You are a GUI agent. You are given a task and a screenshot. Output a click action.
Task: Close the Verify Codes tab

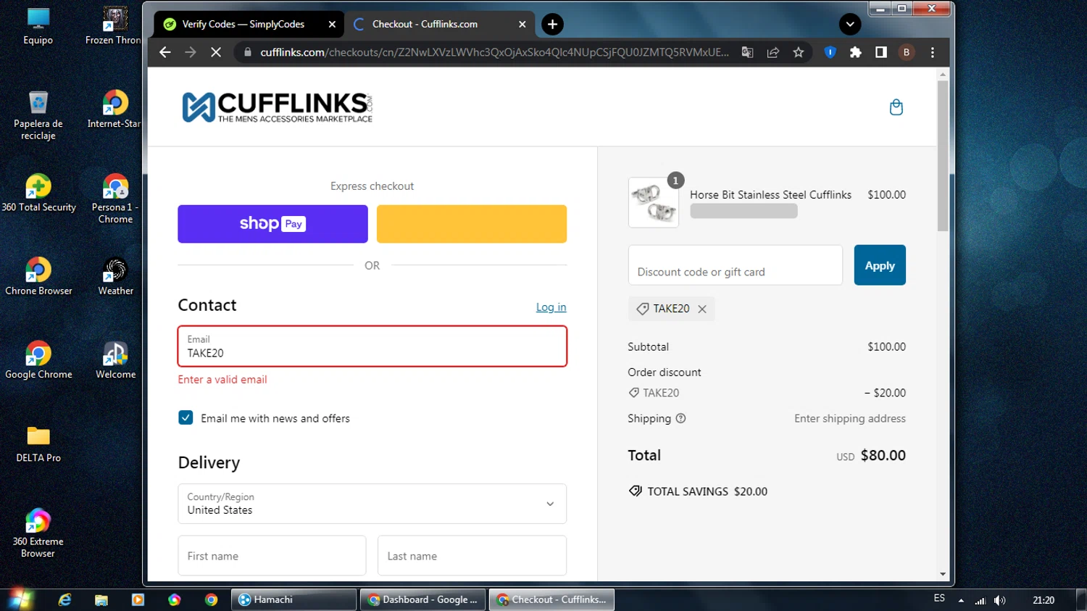click(x=332, y=24)
